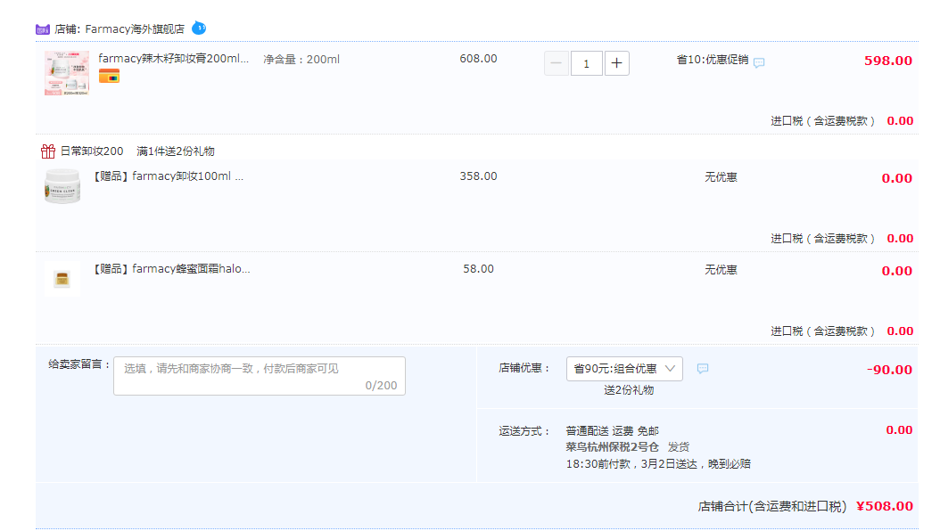Increase quantity with the plus button
940x531 pixels.
[617, 63]
